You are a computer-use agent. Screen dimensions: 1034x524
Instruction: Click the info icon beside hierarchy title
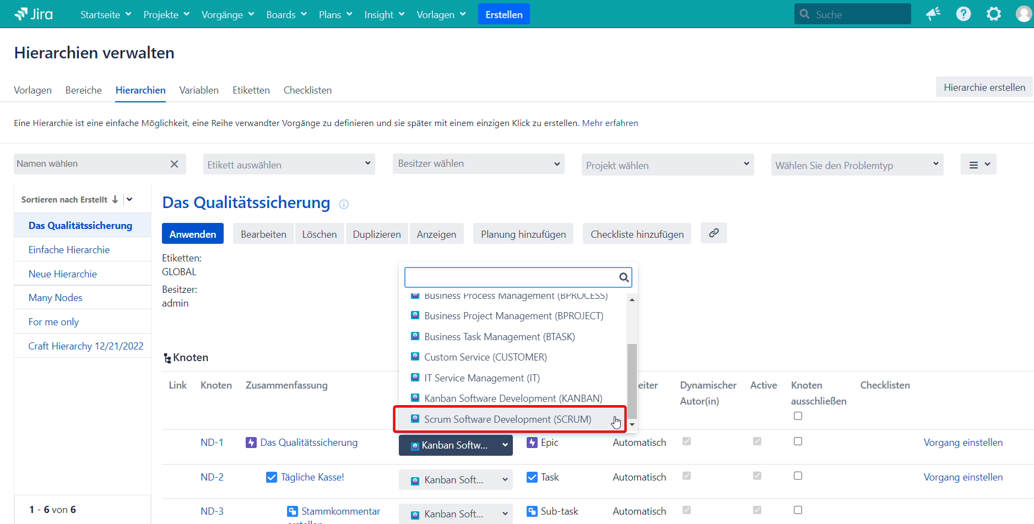point(344,204)
